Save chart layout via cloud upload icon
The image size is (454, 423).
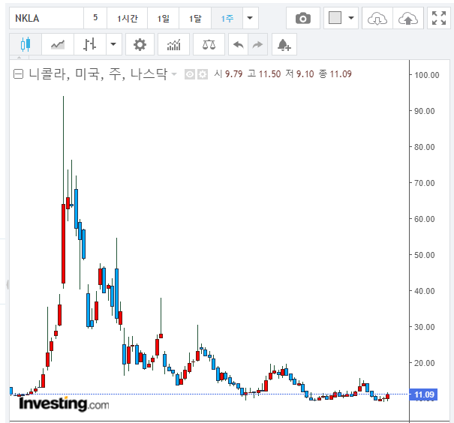tap(408, 18)
